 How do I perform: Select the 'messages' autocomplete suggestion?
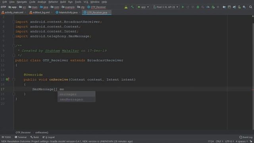coord(77,94)
